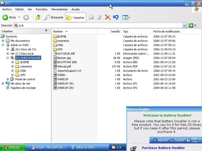The height and width of the screenshot is (151, 202).
Task: Close the Carpetas side pane
Action: (46, 30)
